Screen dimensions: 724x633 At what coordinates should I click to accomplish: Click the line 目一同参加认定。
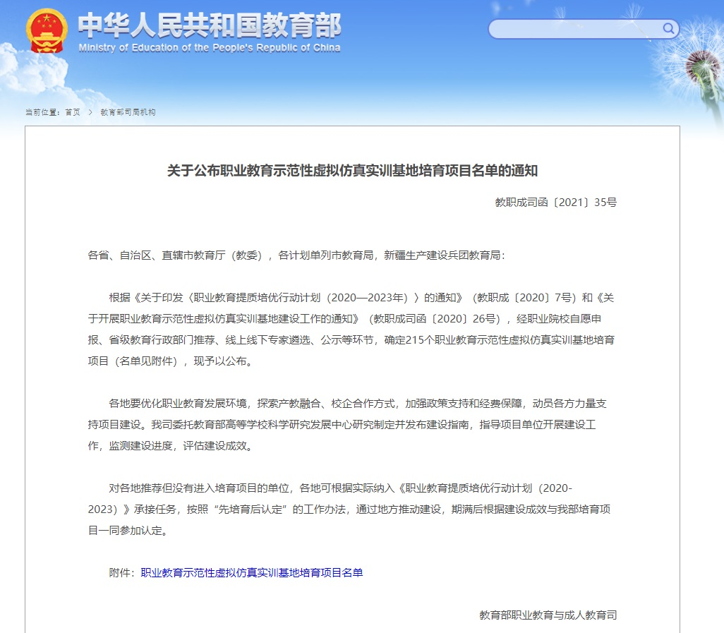click(x=128, y=531)
